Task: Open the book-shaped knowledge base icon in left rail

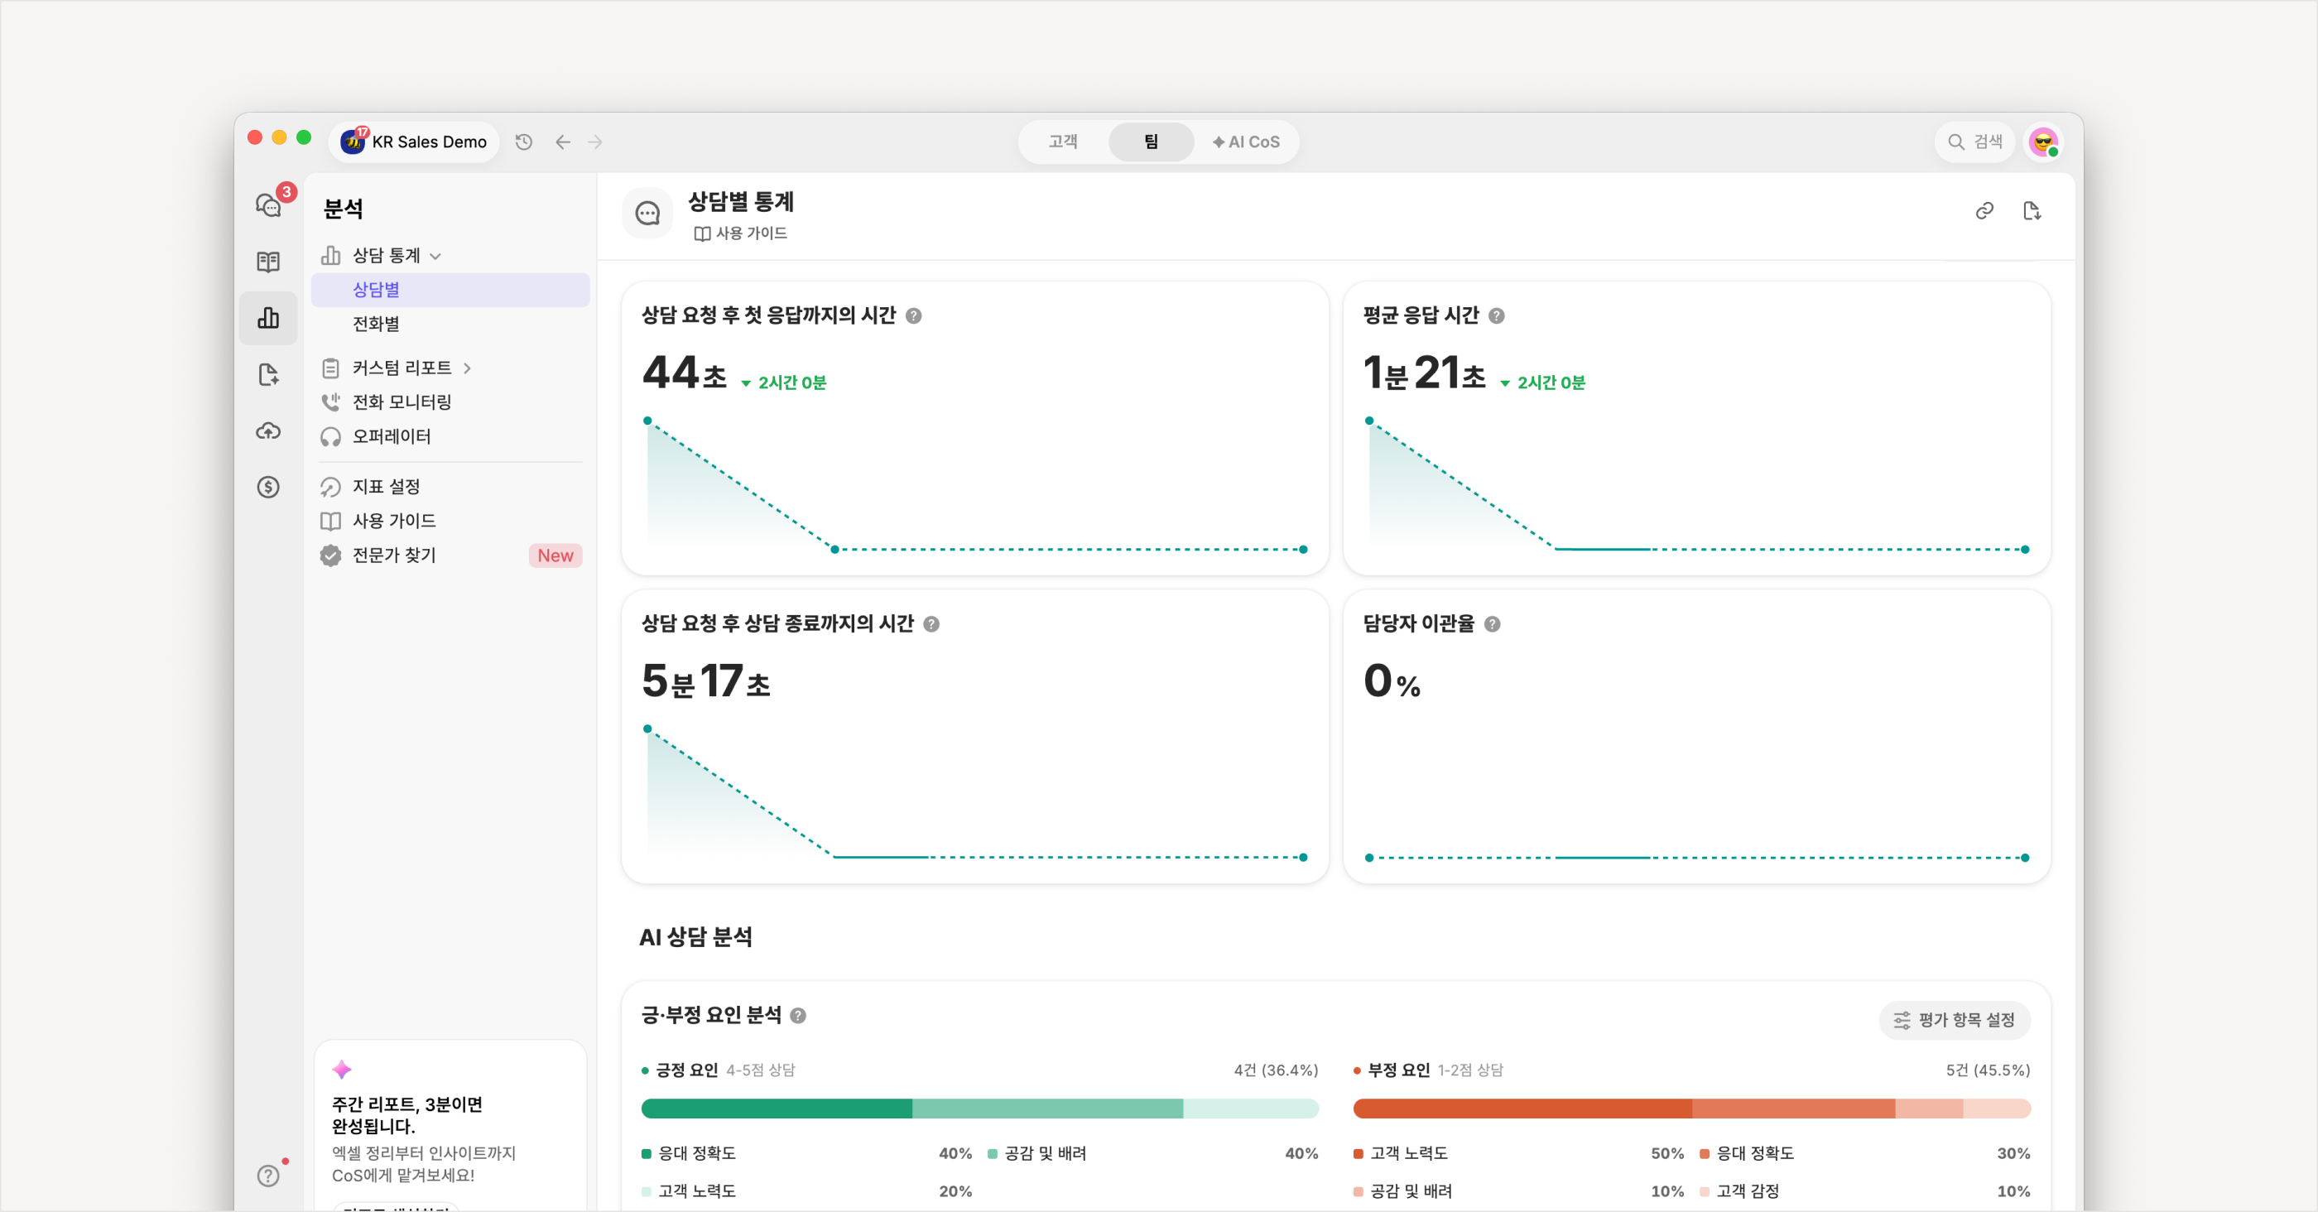Action: coord(268,262)
